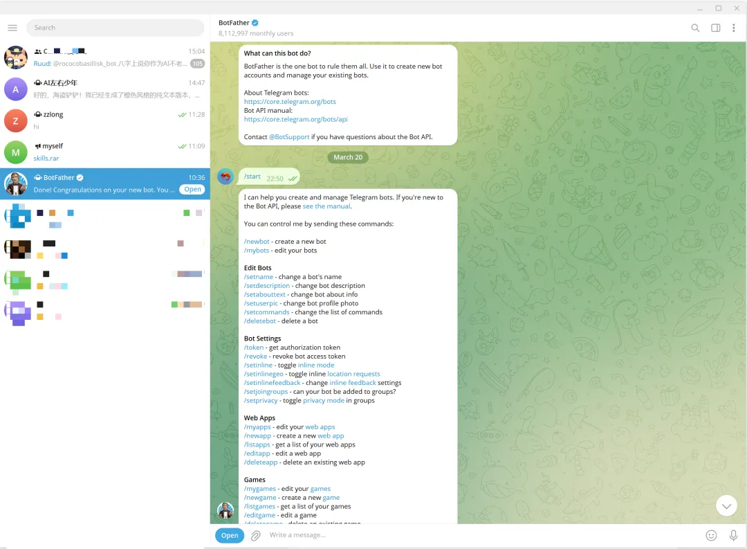Viewport: 747px width, 549px height.
Task: Click the /mybots command
Action: point(257,251)
